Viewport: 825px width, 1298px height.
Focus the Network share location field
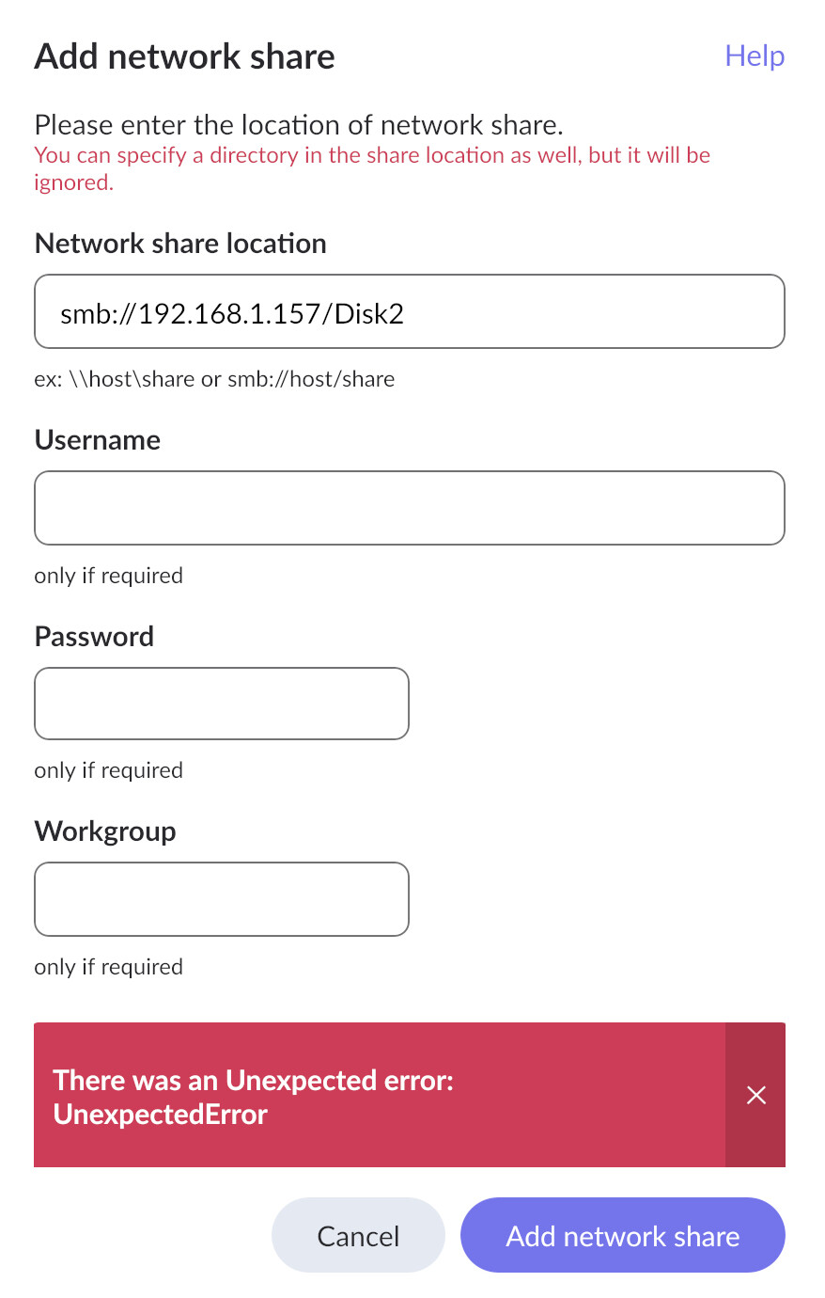[x=409, y=312]
